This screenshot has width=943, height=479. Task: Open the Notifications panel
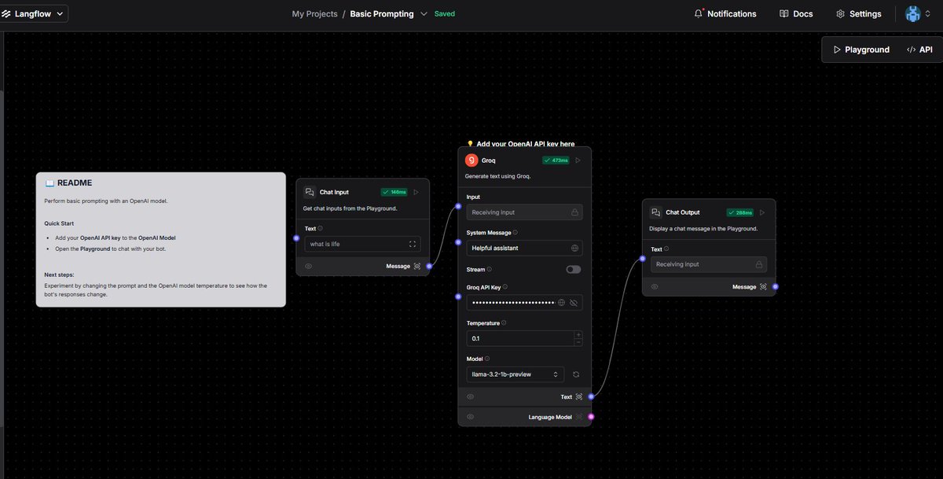[x=725, y=14]
